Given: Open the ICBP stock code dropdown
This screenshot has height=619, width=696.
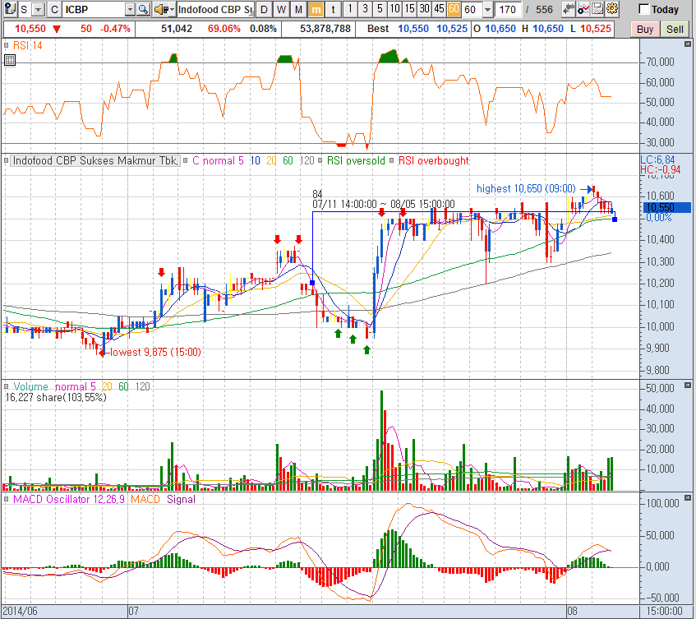Looking at the screenshot, I should (x=131, y=10).
